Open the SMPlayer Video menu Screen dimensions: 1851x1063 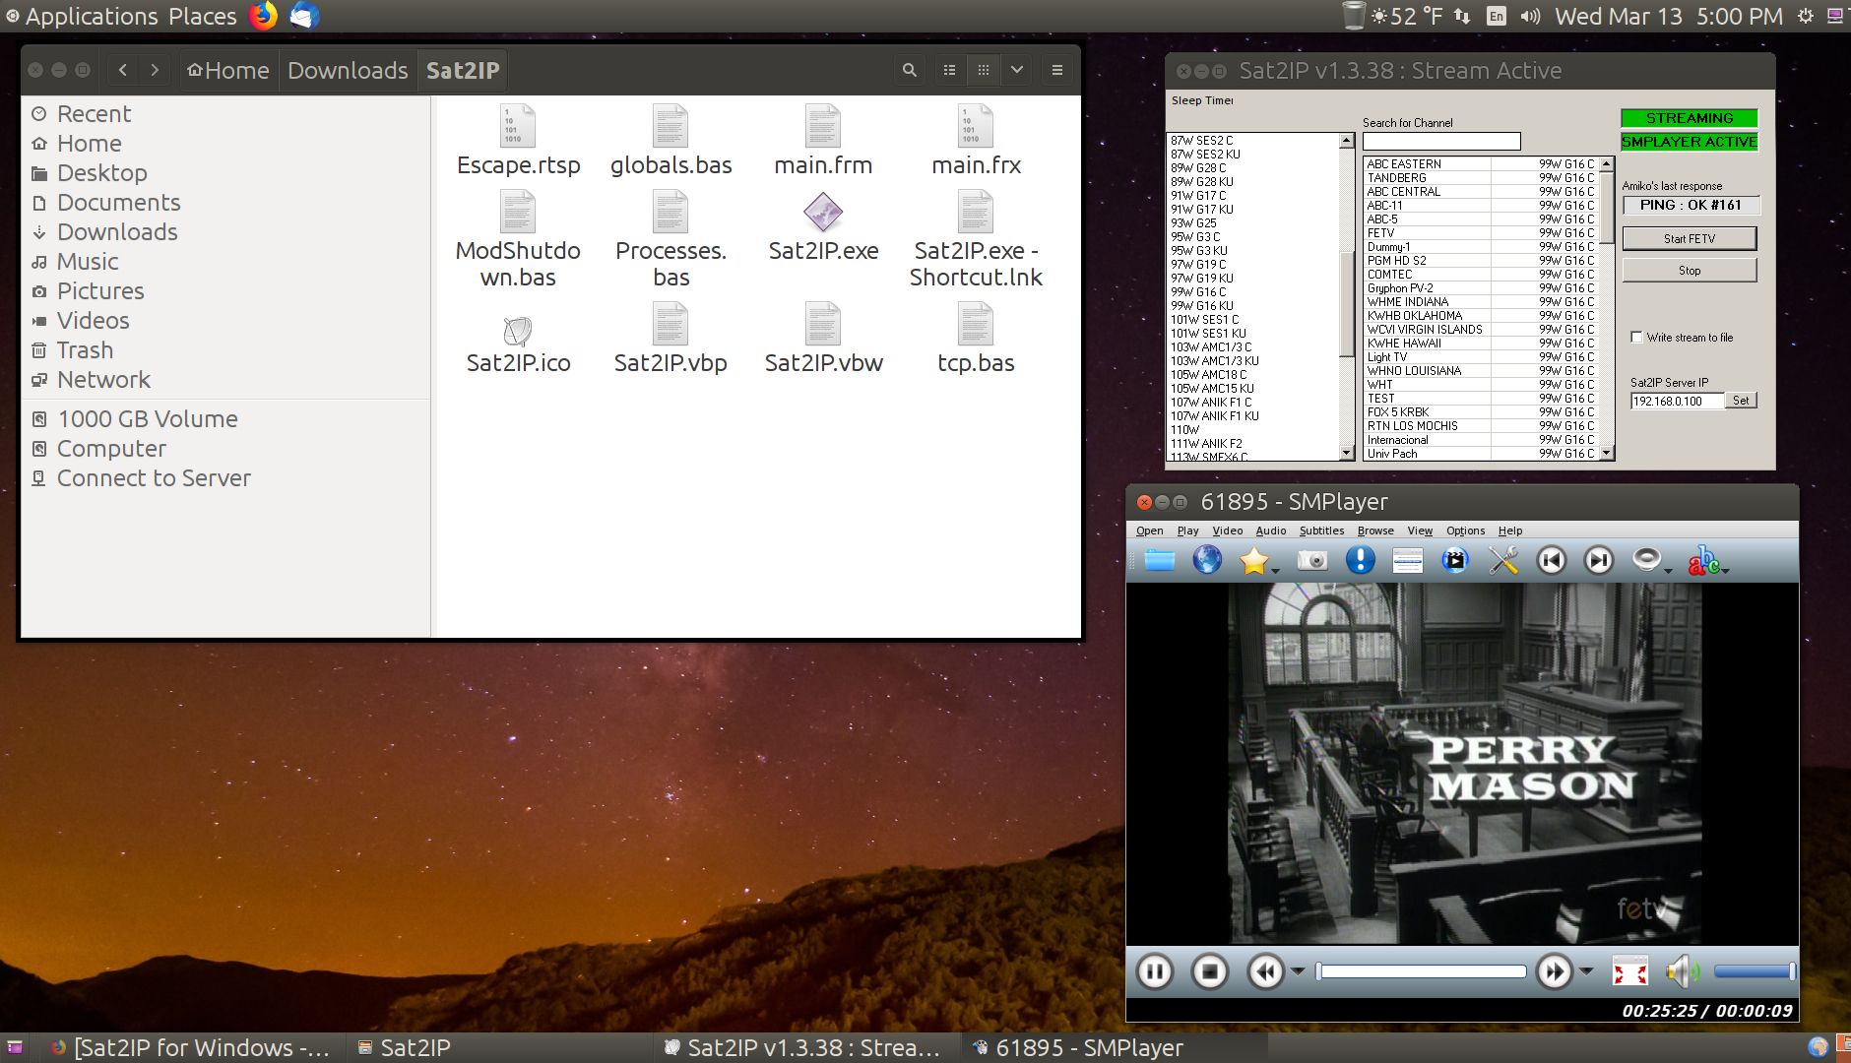(x=1227, y=531)
